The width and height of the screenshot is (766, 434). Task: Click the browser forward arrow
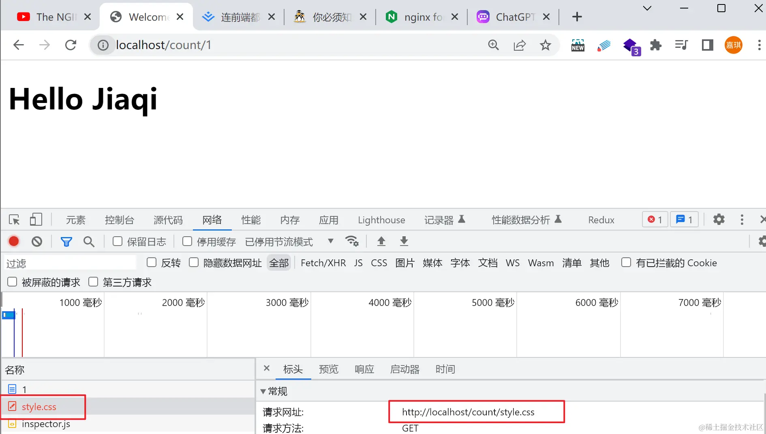[45, 45]
